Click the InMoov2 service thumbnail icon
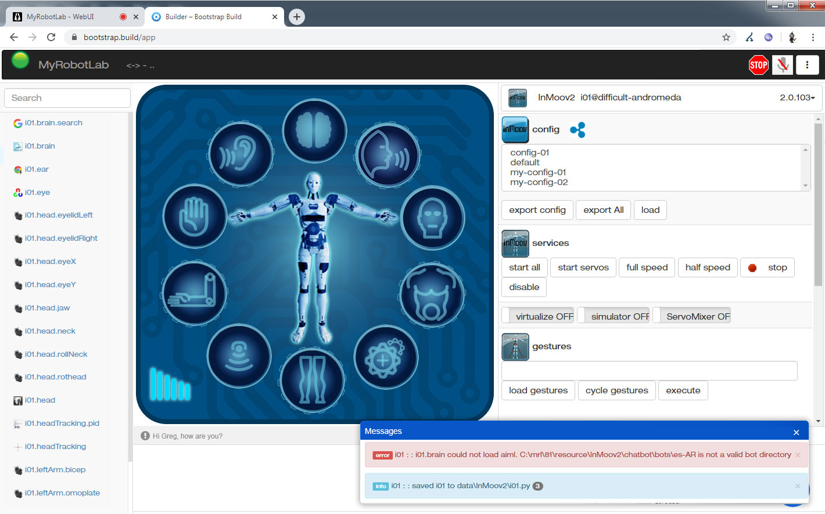The height and width of the screenshot is (514, 825). coord(517,97)
